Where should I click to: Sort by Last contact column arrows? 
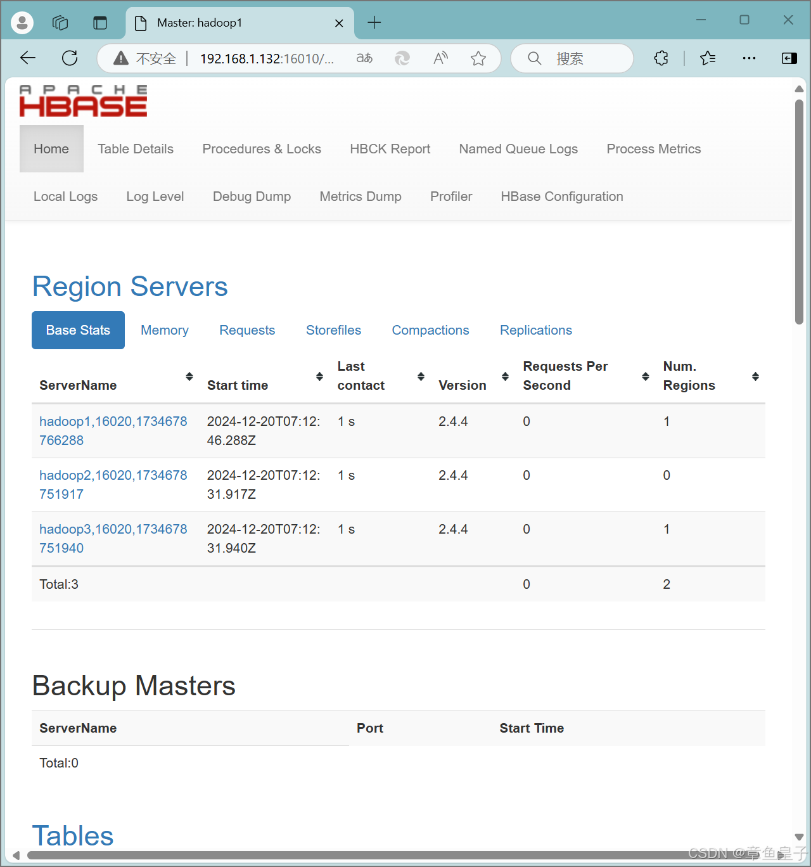(x=421, y=376)
